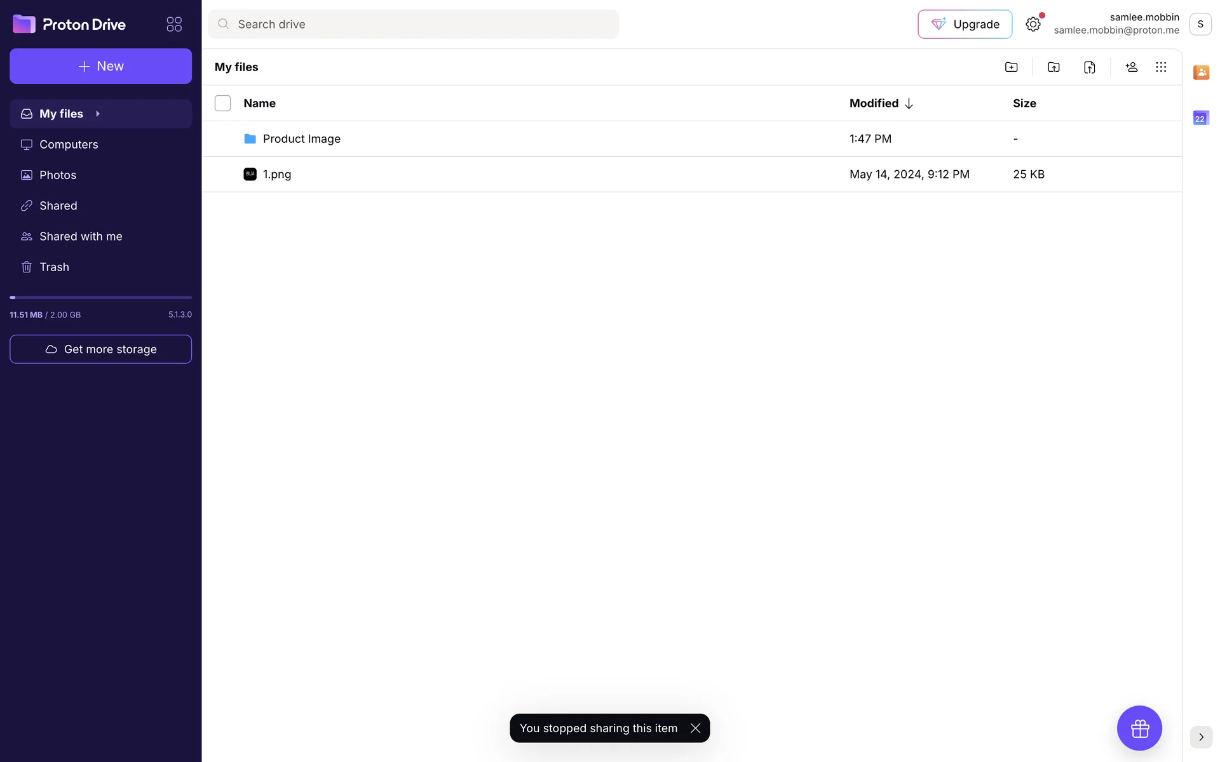Switch to grid layout view icon
This screenshot has height=762, width=1220.
pyautogui.click(x=1161, y=67)
